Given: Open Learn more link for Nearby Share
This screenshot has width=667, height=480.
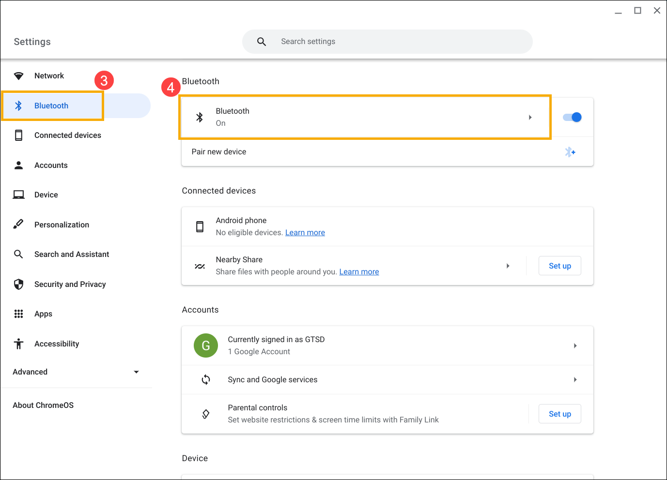Looking at the screenshot, I should tap(359, 272).
